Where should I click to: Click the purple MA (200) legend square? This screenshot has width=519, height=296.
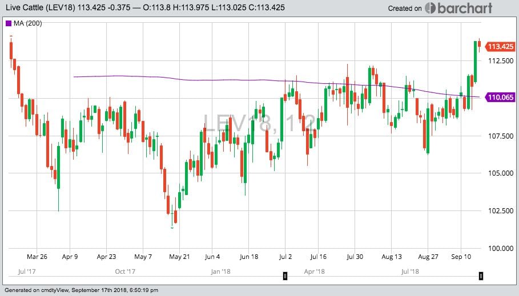(8, 23)
